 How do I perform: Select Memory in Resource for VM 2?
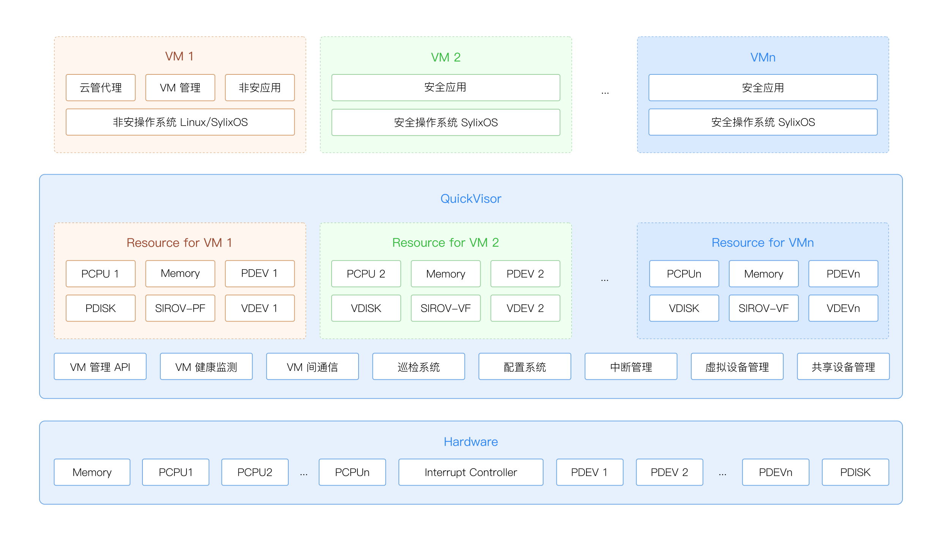(x=446, y=274)
